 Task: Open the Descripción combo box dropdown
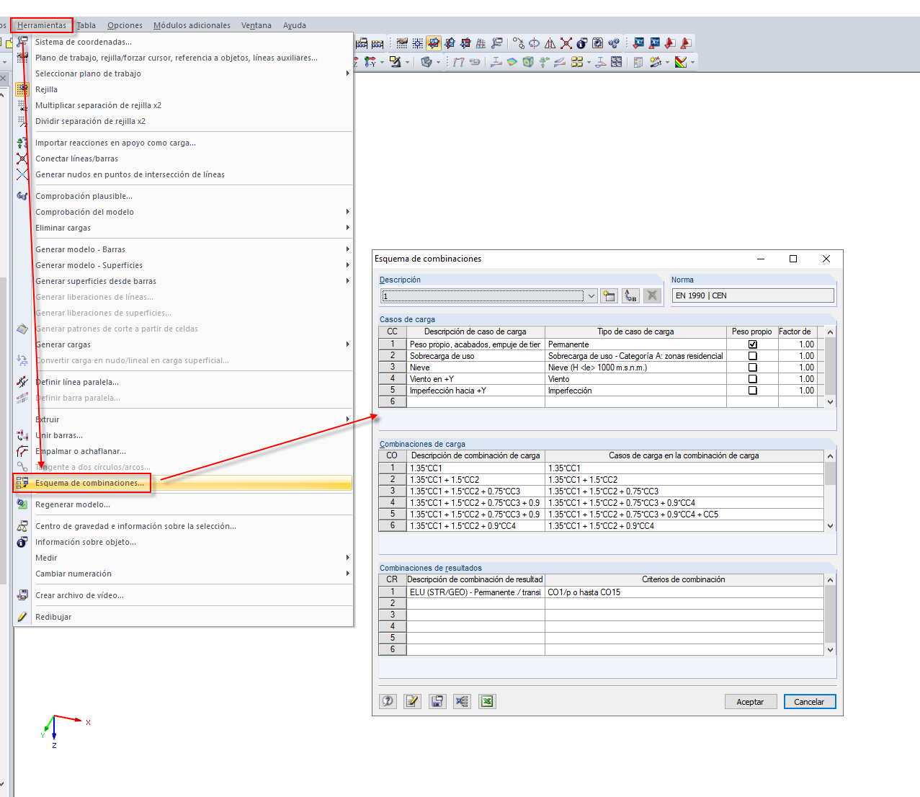[591, 295]
